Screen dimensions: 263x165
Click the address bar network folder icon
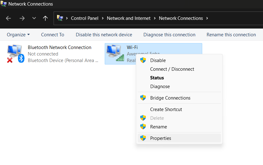click(60, 18)
